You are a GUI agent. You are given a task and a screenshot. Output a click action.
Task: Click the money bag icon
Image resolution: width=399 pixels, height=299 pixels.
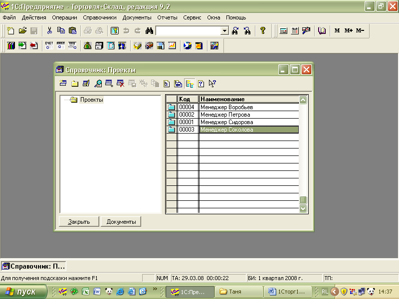tap(88, 46)
